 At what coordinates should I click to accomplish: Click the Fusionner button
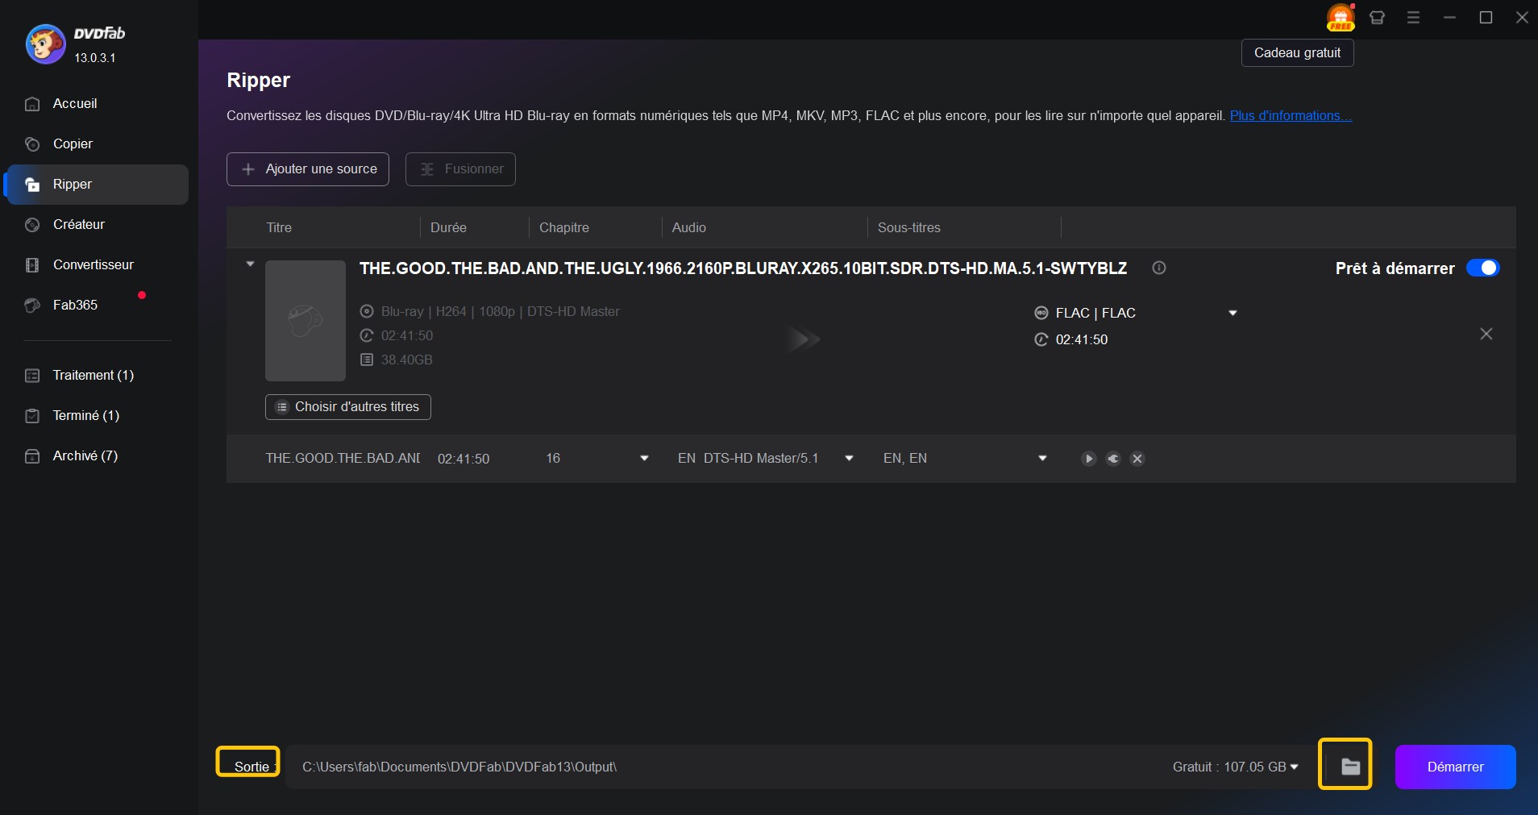[460, 169]
